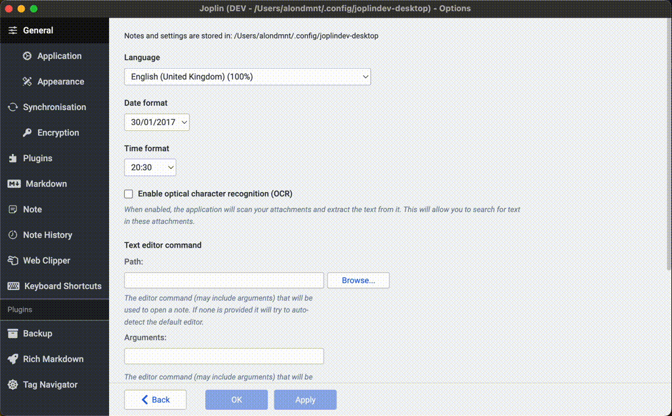Click the Rich Markdown rocket icon

(13, 359)
